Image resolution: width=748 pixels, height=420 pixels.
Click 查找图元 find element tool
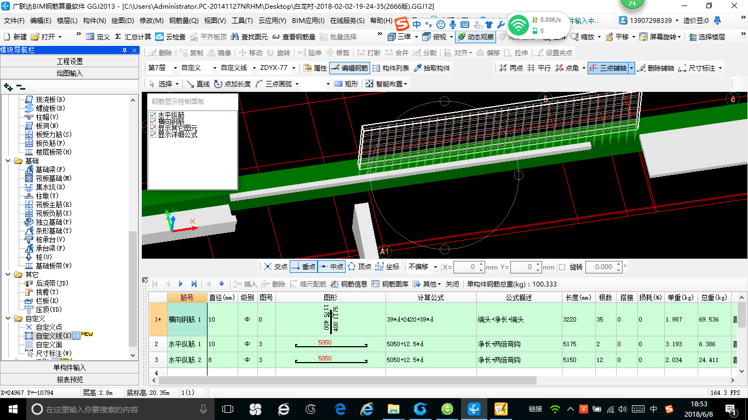(x=250, y=37)
